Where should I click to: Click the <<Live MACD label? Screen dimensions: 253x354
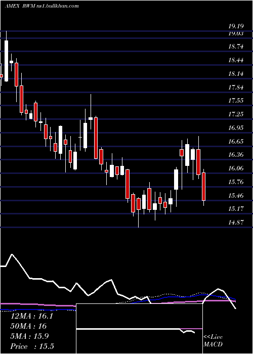coord(213,341)
